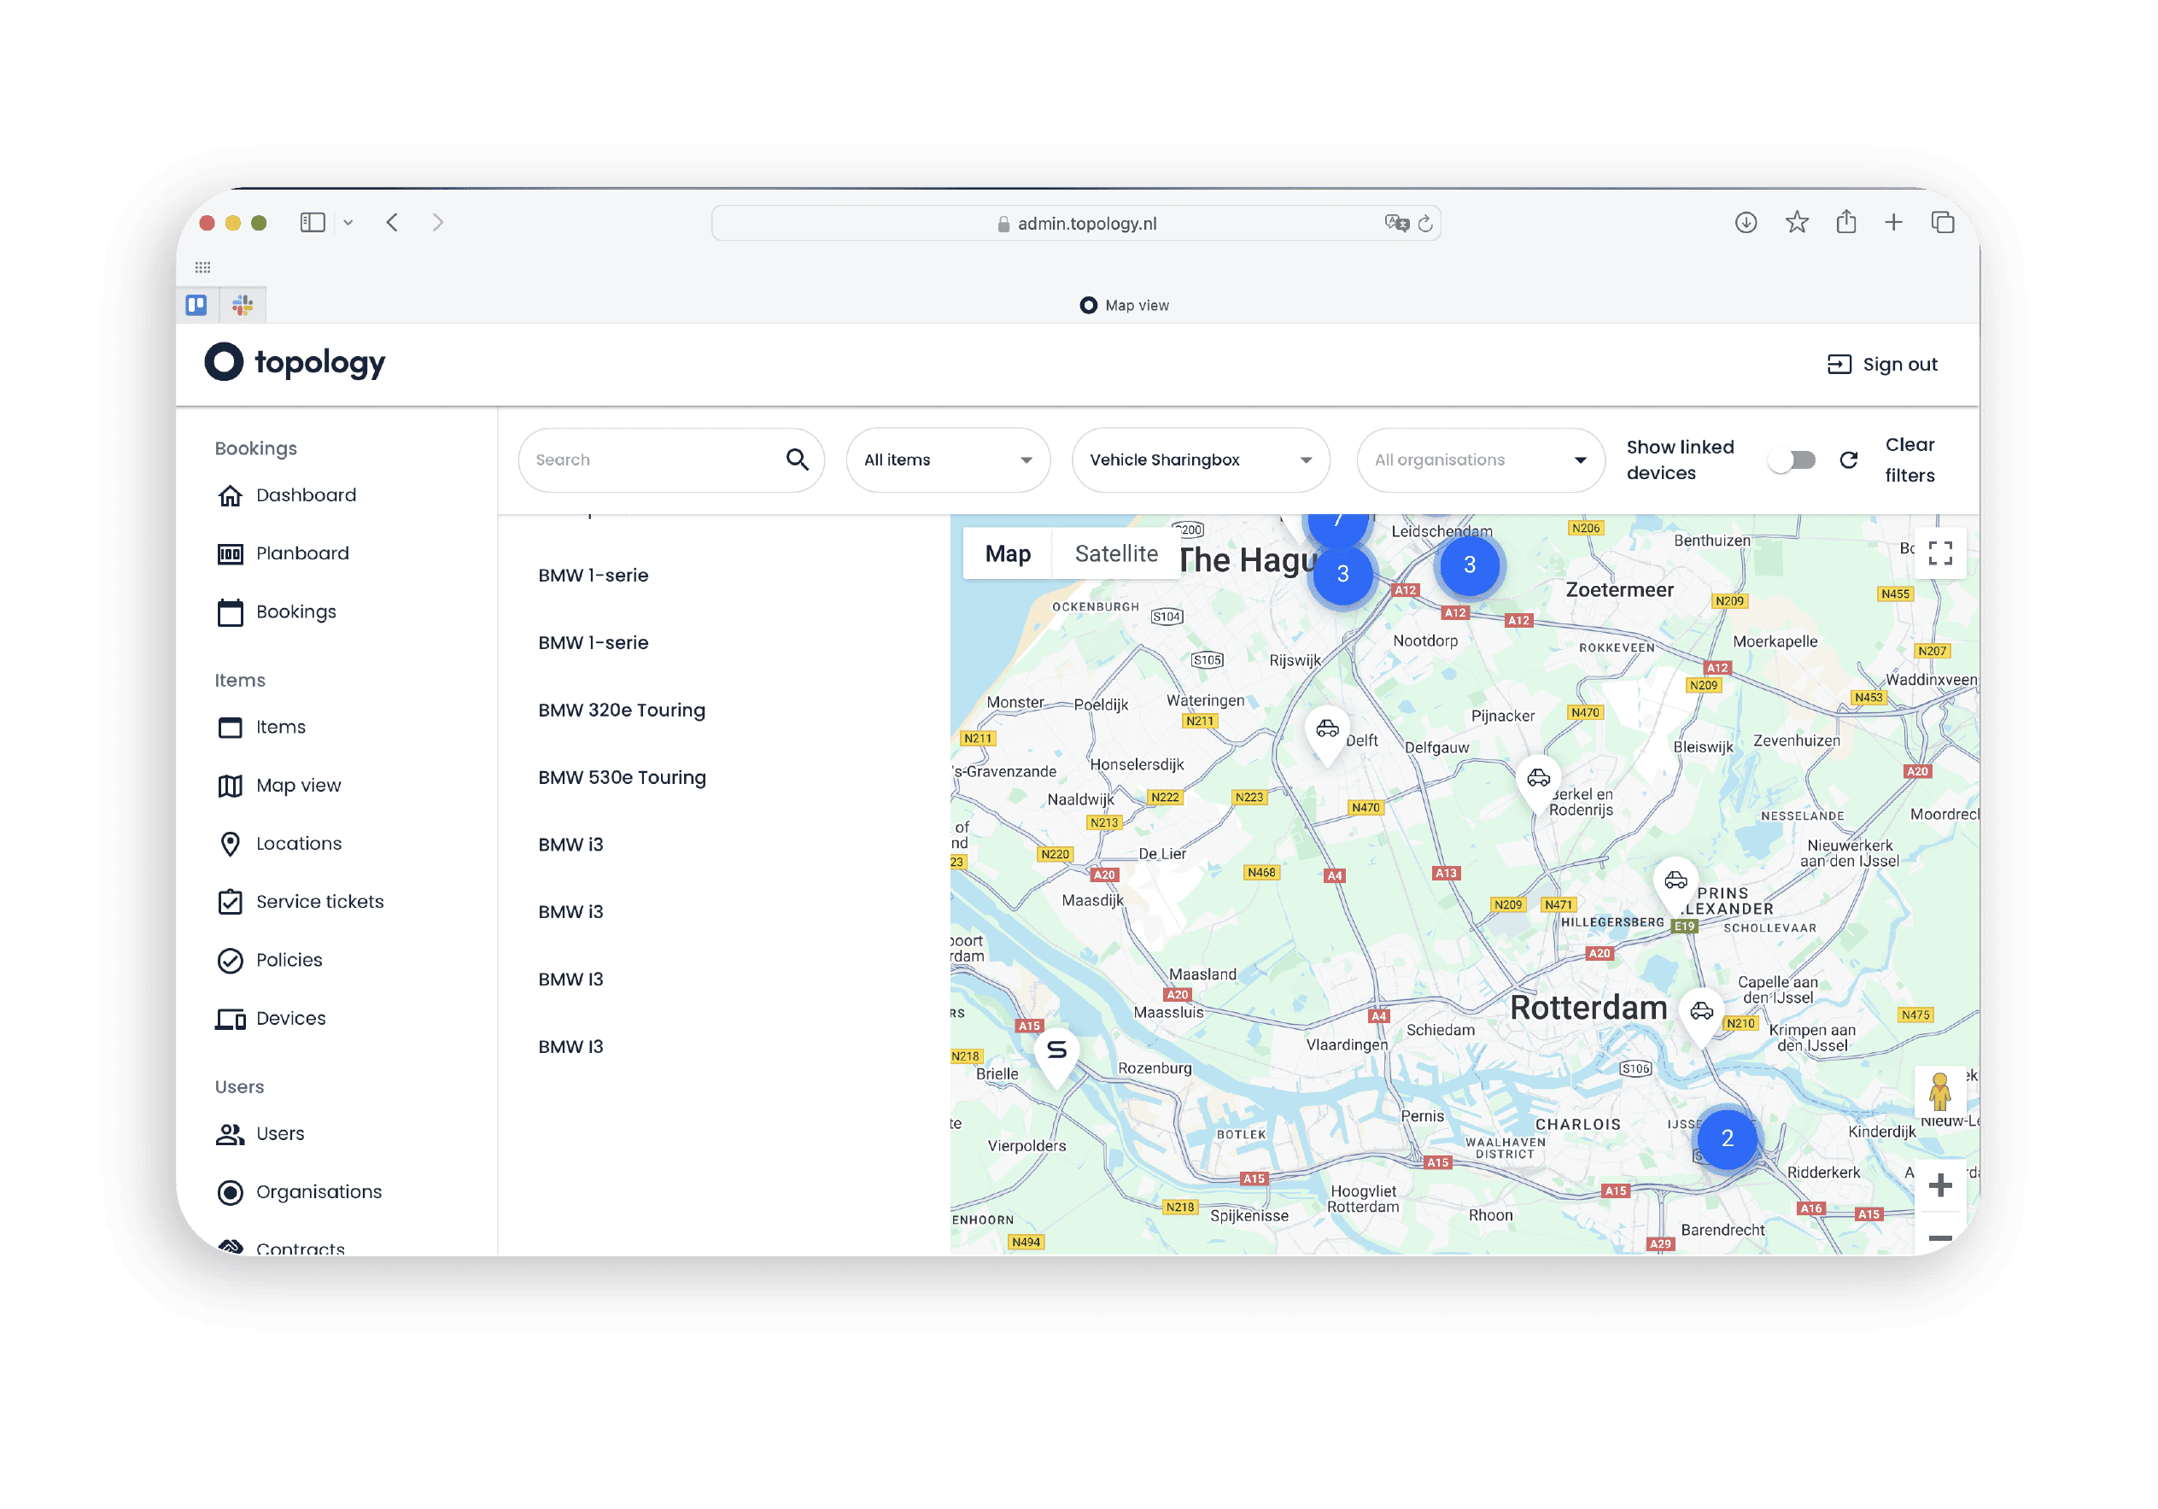Click Clear filters
This screenshot has width=2158, height=1509.
1909,459
